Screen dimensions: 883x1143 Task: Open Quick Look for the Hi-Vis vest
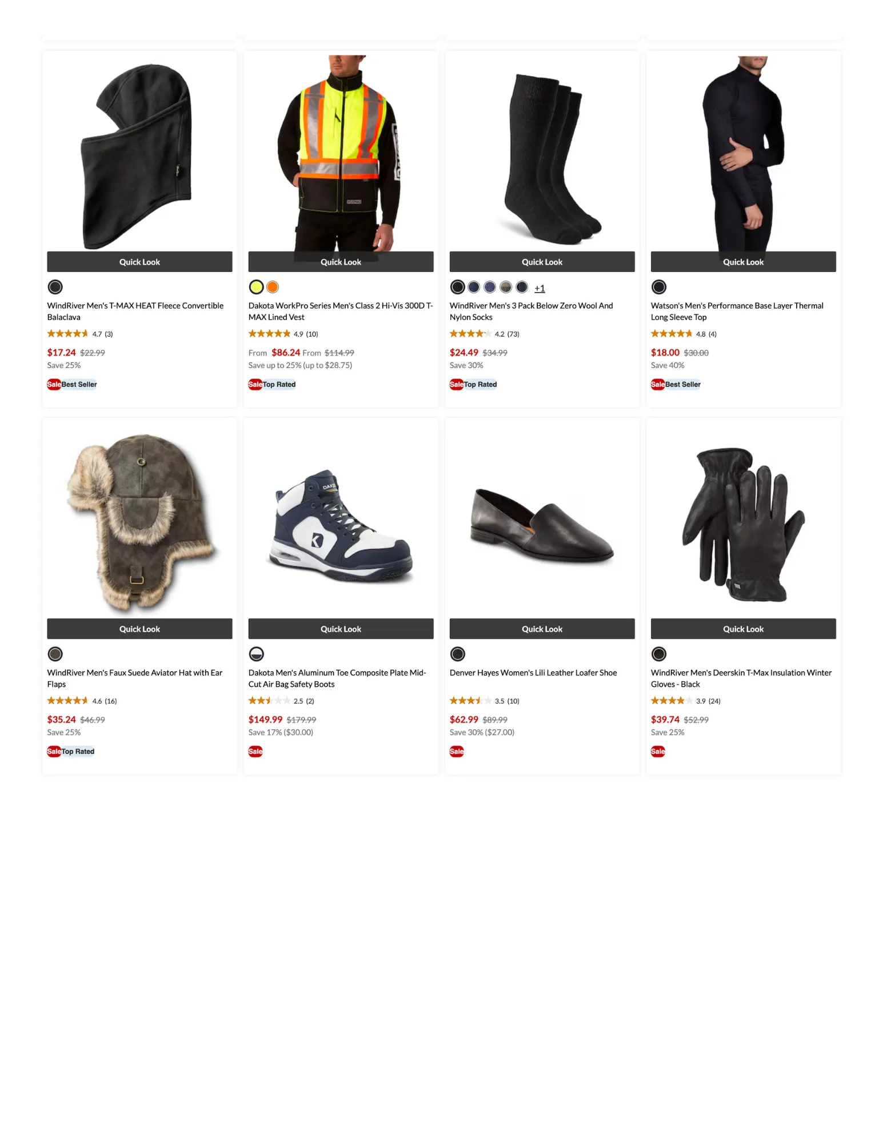pos(341,262)
